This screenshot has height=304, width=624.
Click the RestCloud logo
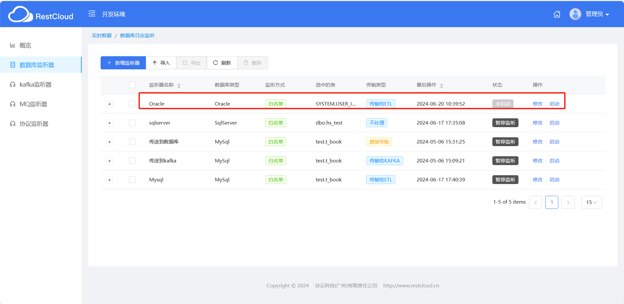(x=41, y=14)
